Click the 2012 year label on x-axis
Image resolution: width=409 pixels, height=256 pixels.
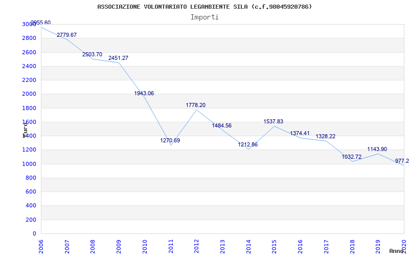(197, 247)
